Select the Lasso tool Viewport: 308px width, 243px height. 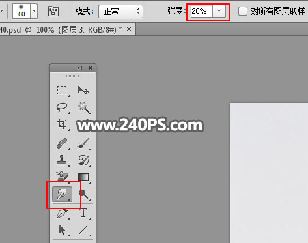(62, 107)
